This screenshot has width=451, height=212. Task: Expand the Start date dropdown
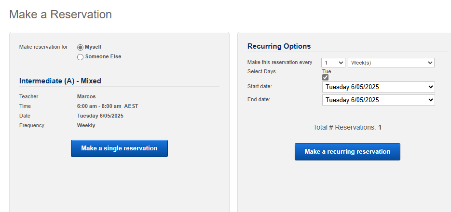tap(378, 87)
